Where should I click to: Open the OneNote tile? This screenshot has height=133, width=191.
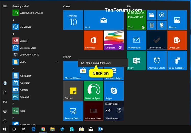pyautogui.click(x=114, y=40)
